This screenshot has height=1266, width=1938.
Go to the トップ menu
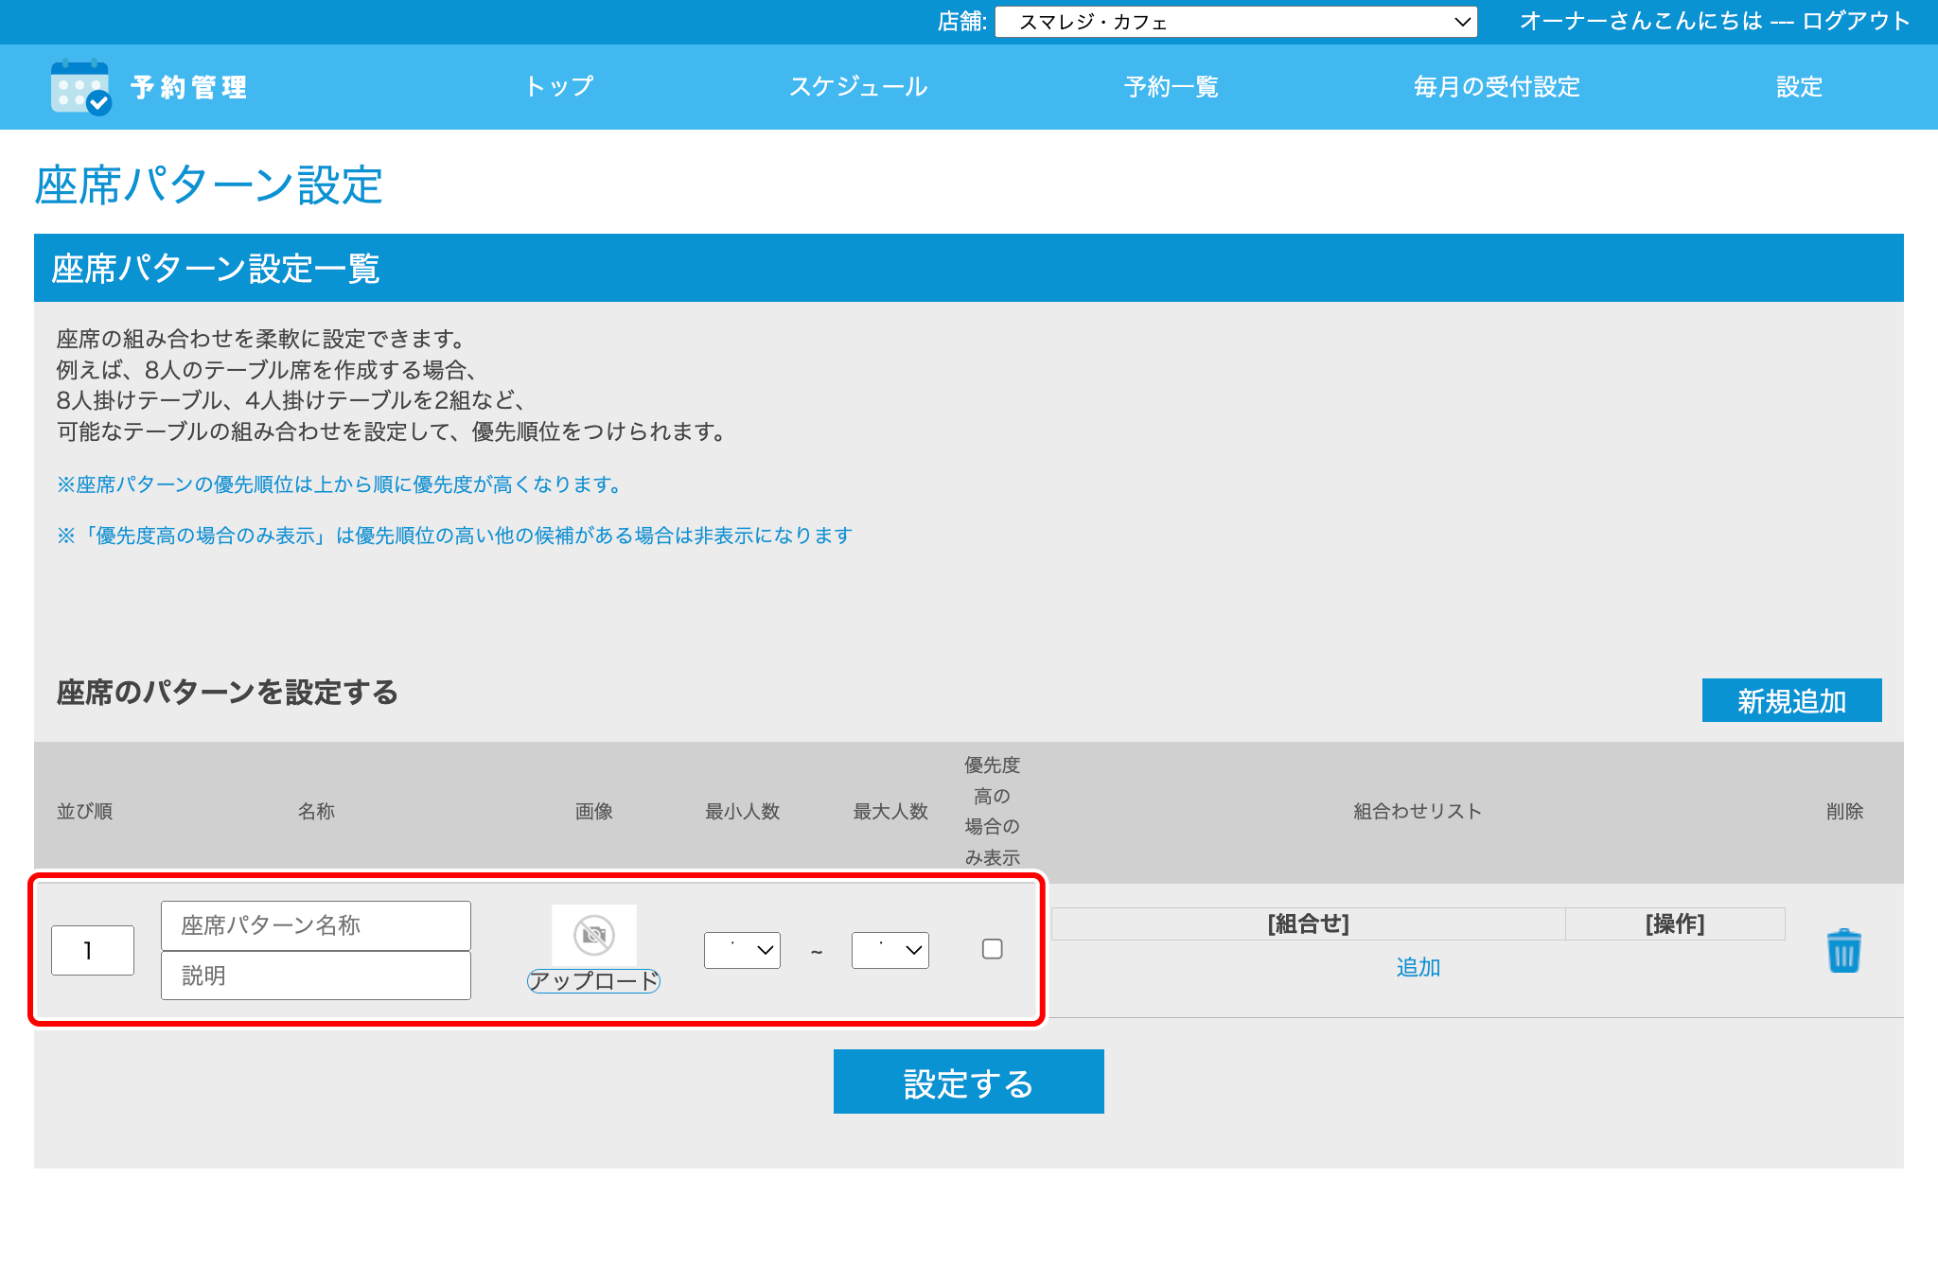tap(559, 87)
